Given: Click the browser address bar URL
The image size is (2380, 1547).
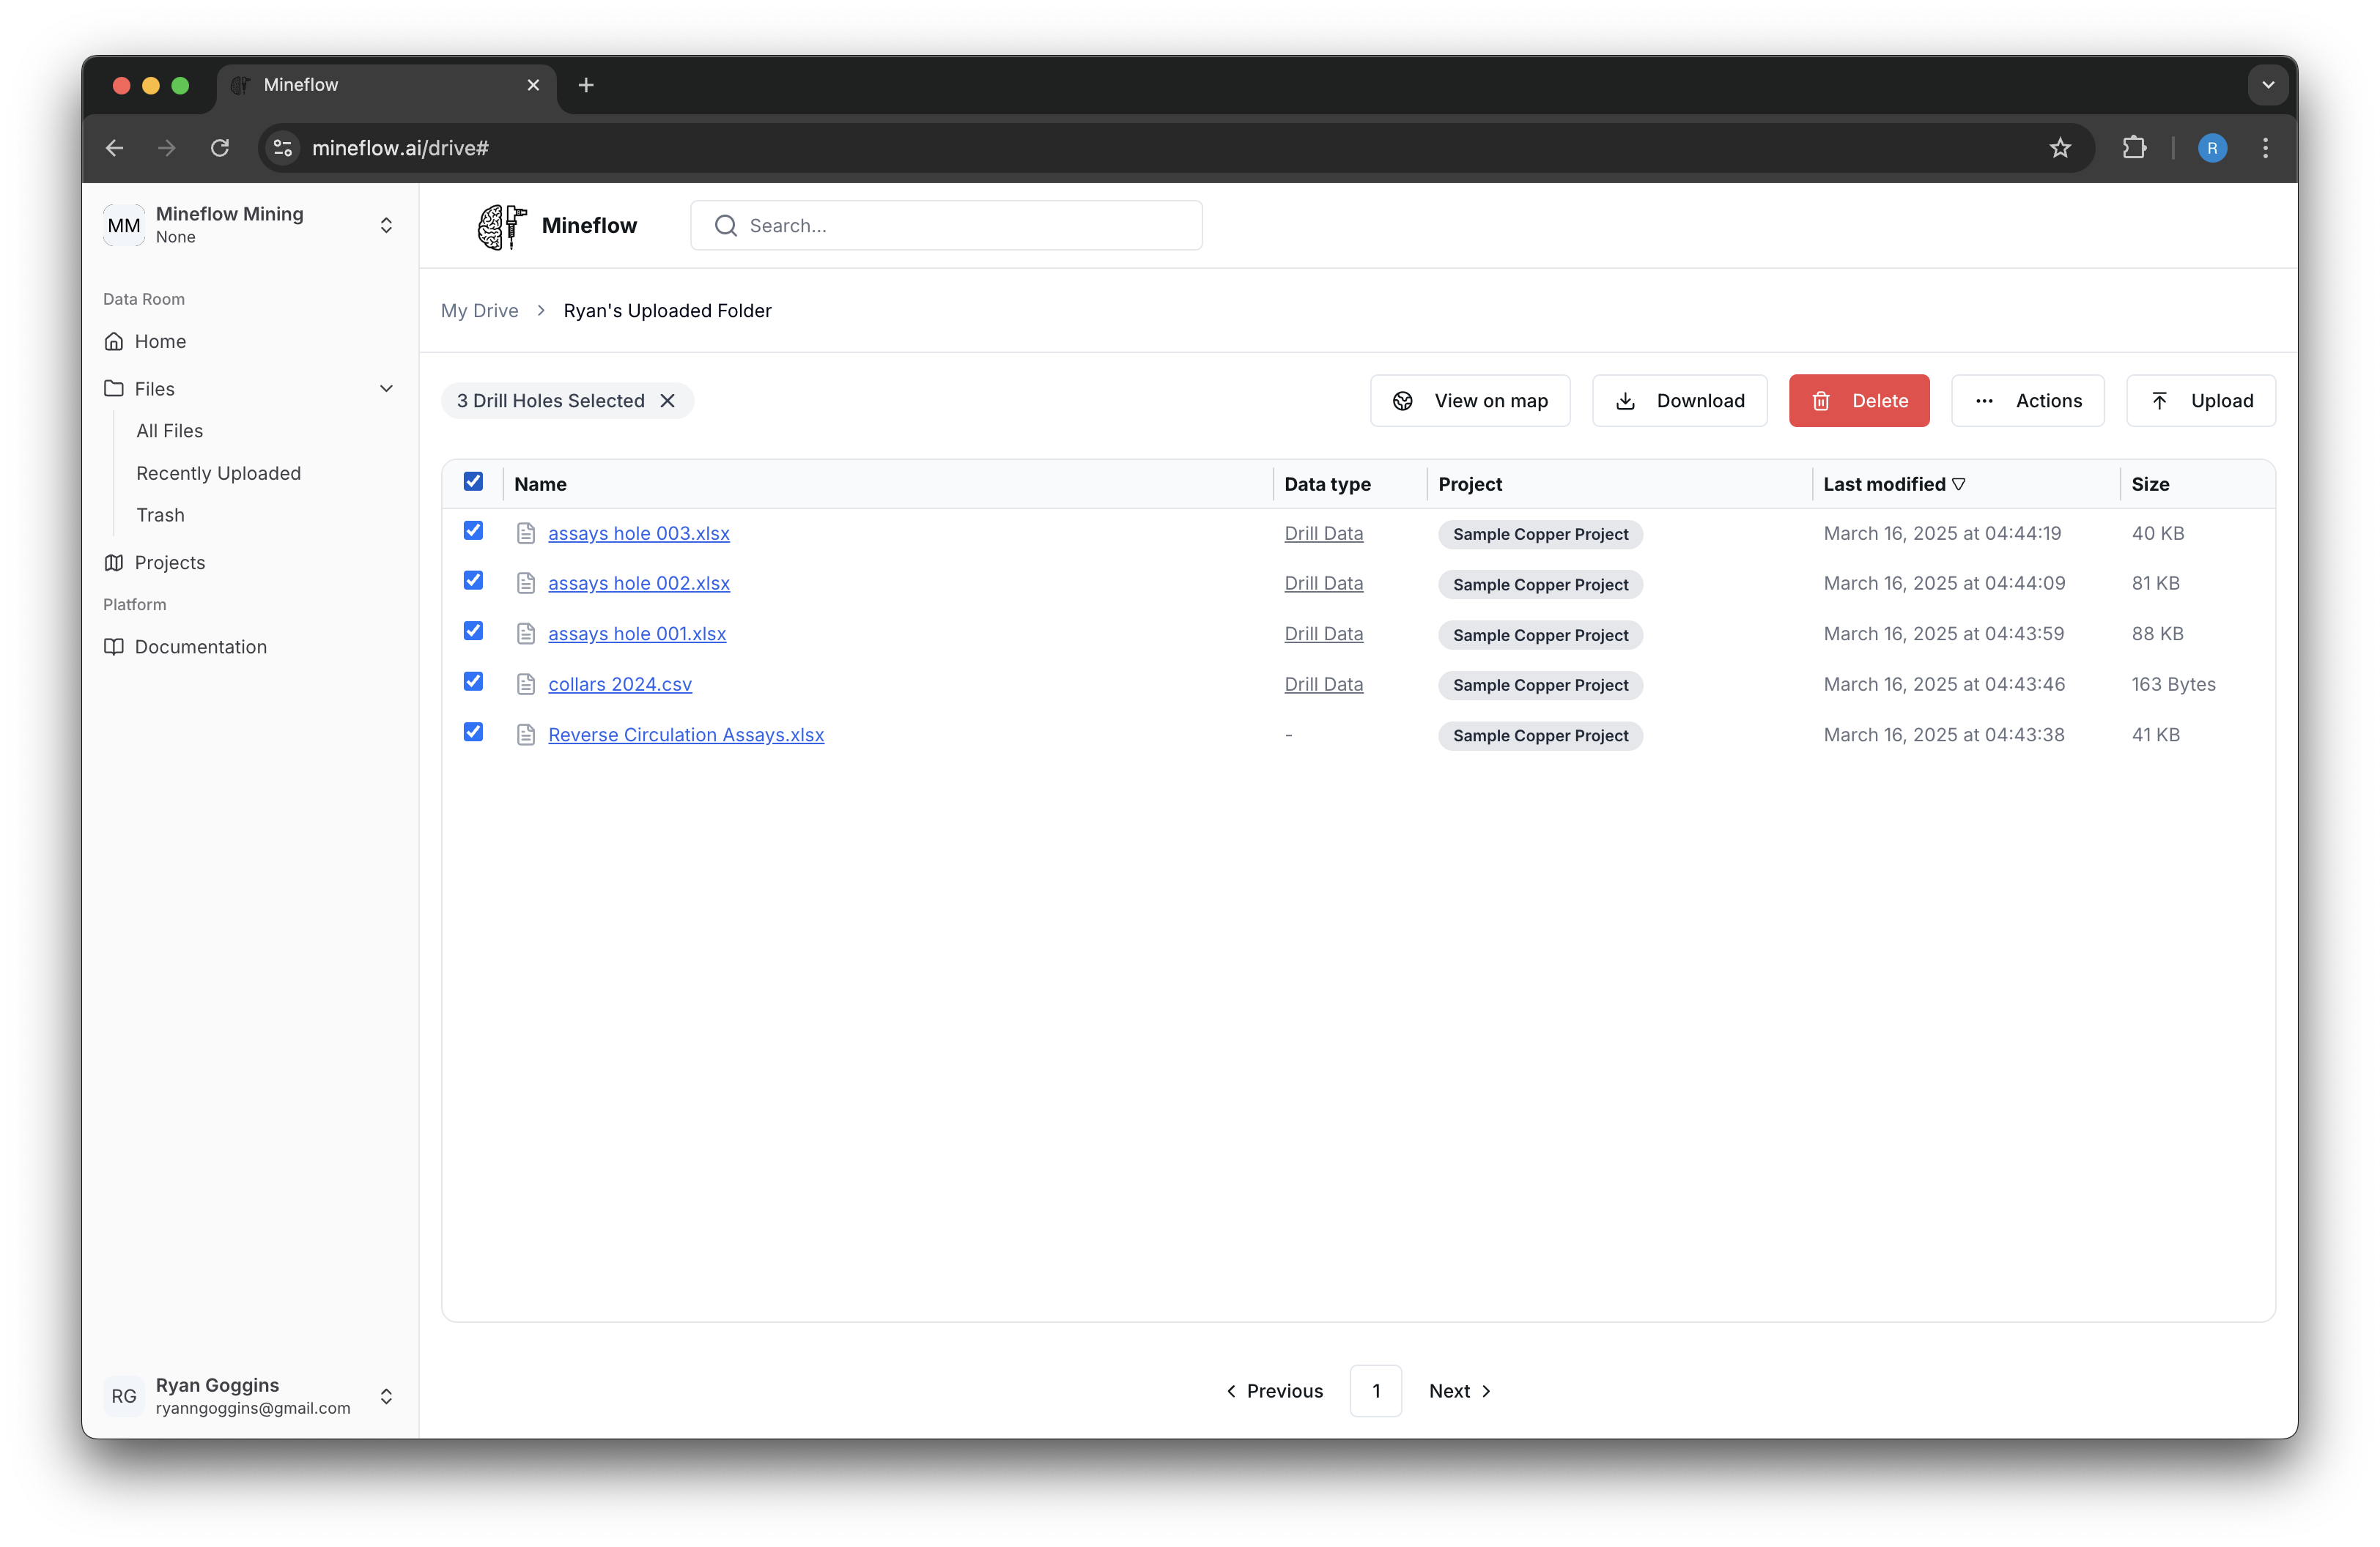Looking at the screenshot, I should pyautogui.click(x=401, y=148).
